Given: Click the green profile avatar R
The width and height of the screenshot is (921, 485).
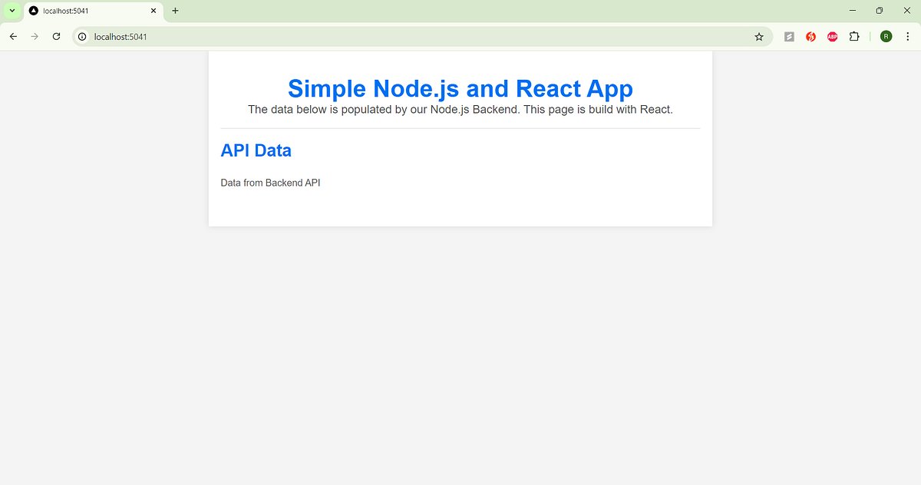Looking at the screenshot, I should 886,36.
